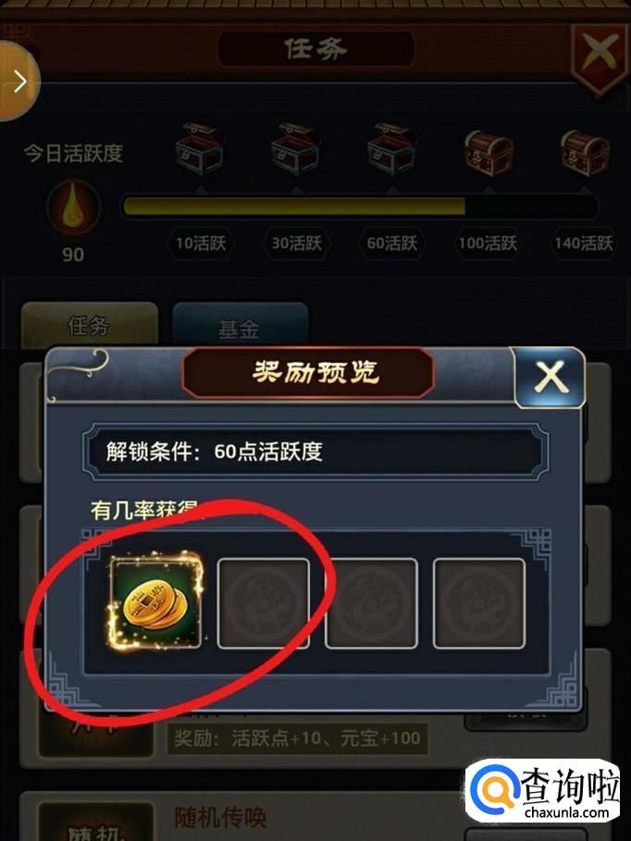Expand the side panel arrow button
The height and width of the screenshot is (841, 631).
[19, 81]
